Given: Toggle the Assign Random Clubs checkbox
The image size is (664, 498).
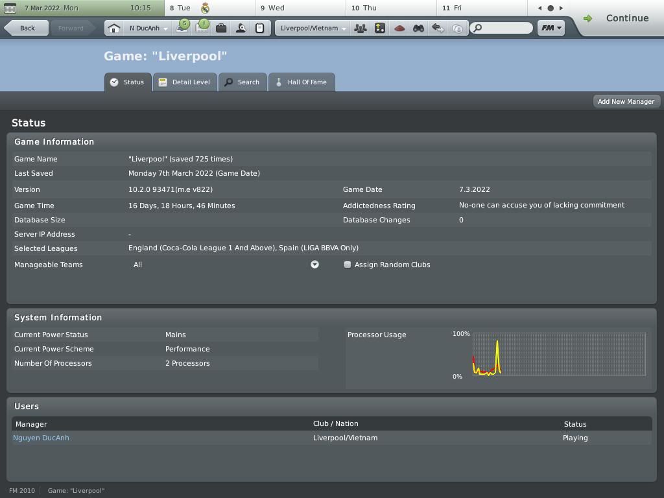Looking at the screenshot, I should 348,265.
